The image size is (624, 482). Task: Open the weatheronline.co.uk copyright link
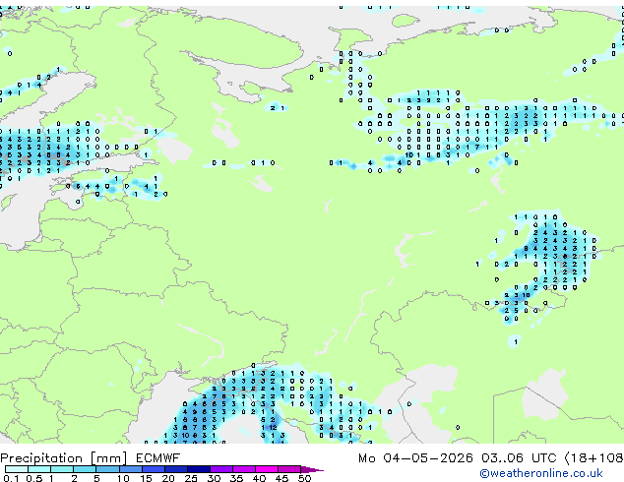pyautogui.click(x=541, y=473)
